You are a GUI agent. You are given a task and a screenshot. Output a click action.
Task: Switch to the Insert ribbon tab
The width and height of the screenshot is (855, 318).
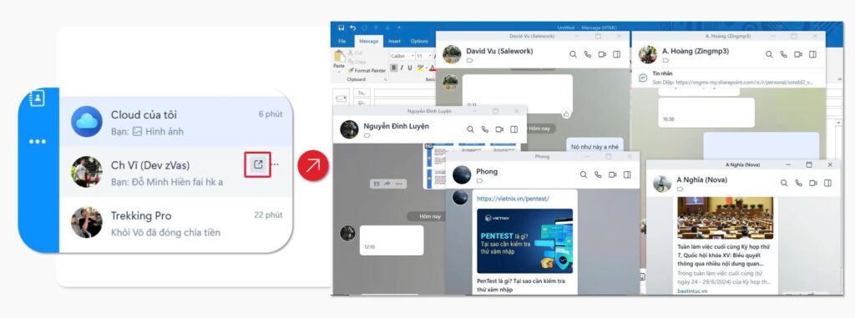395,42
